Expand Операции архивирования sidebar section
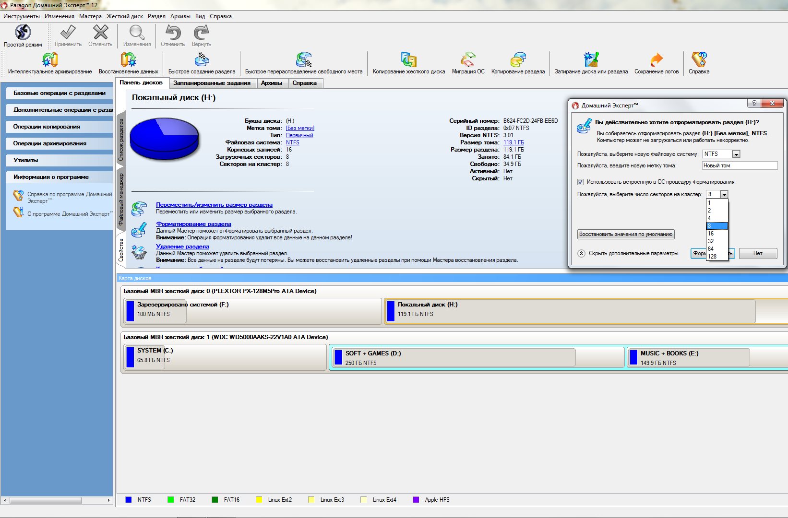788x518 pixels. point(60,143)
